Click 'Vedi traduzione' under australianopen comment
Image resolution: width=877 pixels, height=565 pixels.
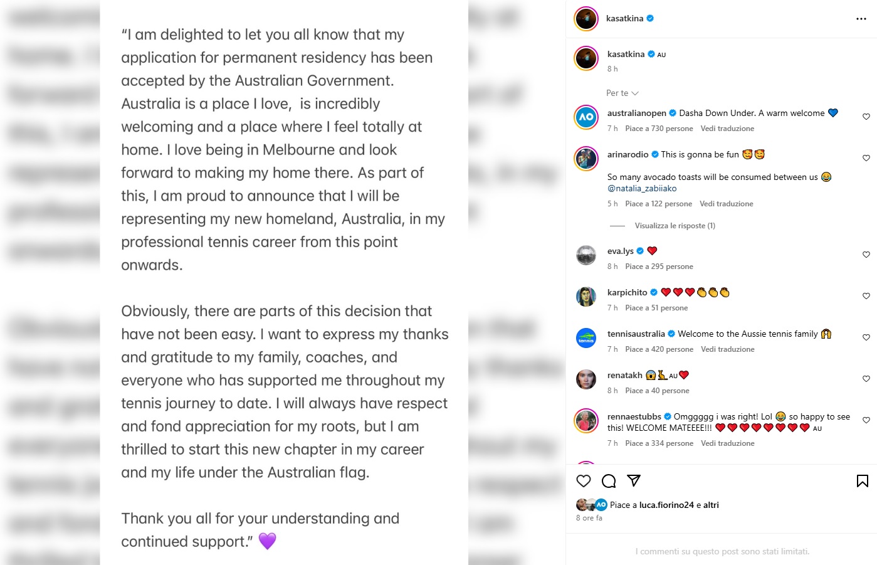point(727,129)
